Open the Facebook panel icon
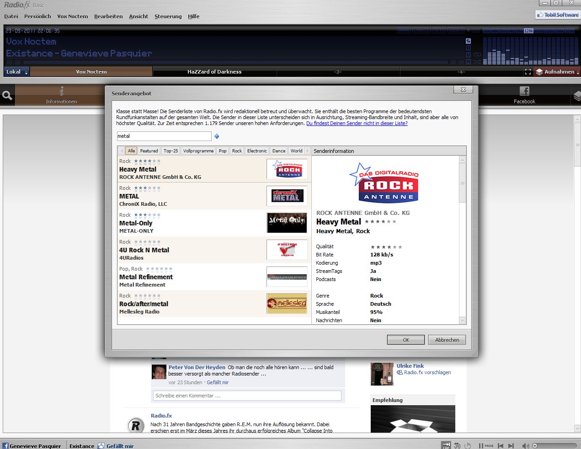Image resolution: width=581 pixels, height=449 pixels. click(x=524, y=95)
